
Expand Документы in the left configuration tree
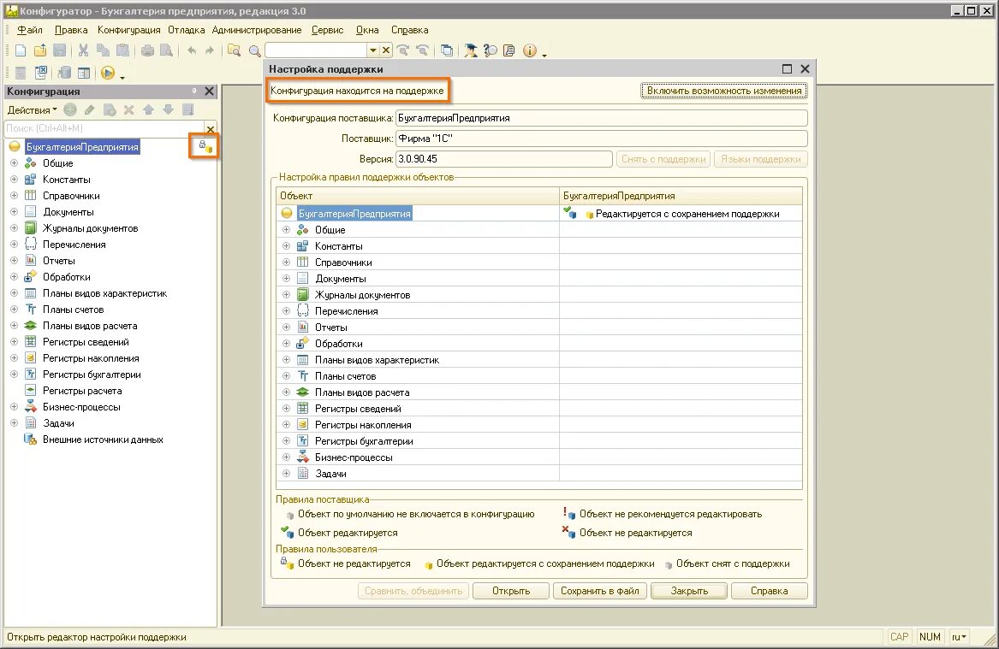14,212
